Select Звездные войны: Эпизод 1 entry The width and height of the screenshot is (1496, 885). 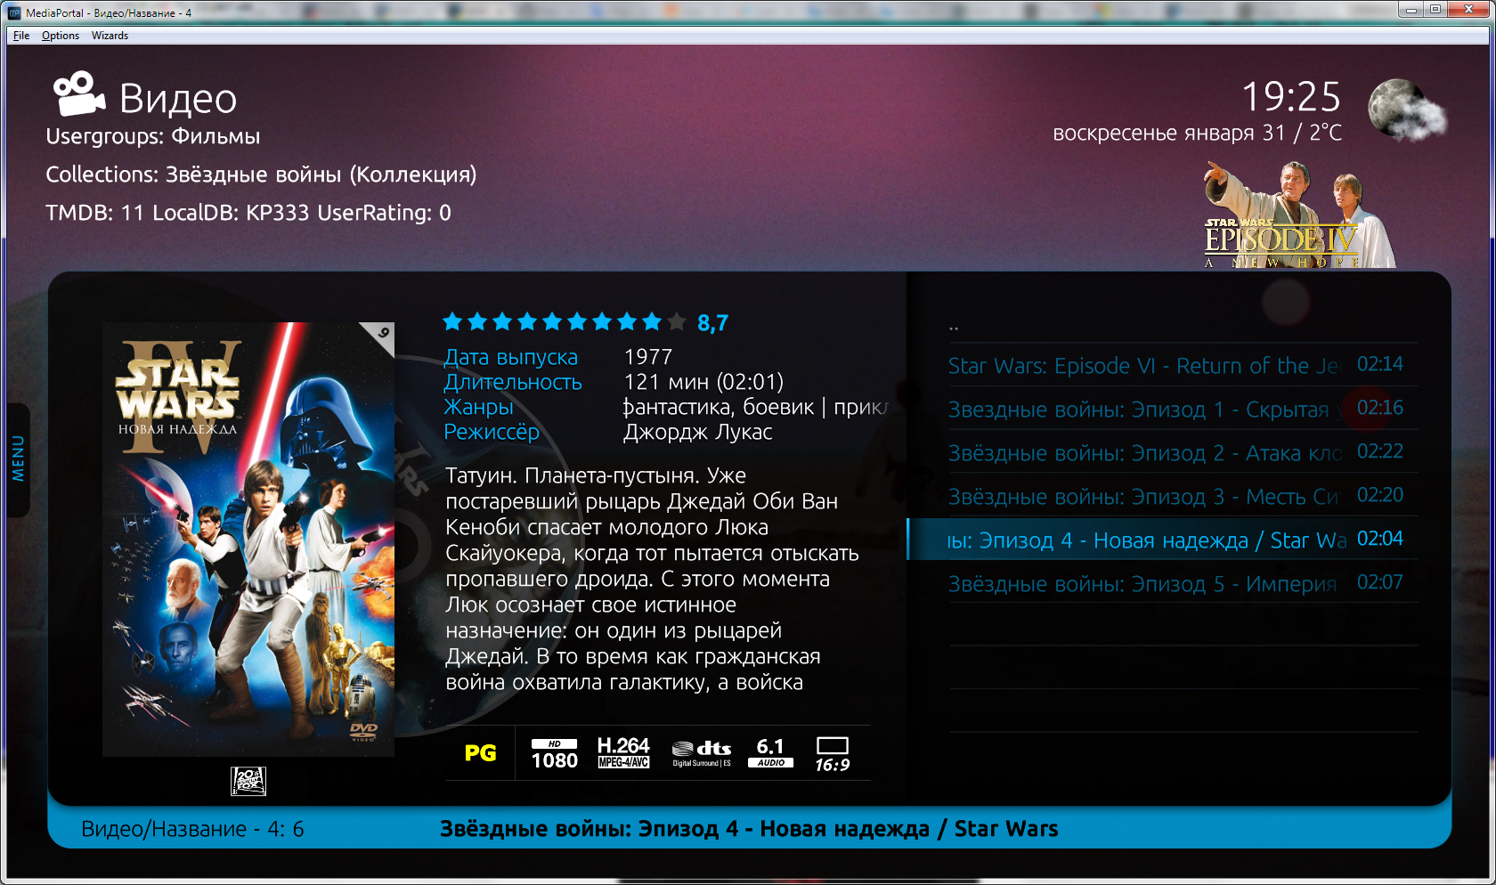[x=1183, y=409]
